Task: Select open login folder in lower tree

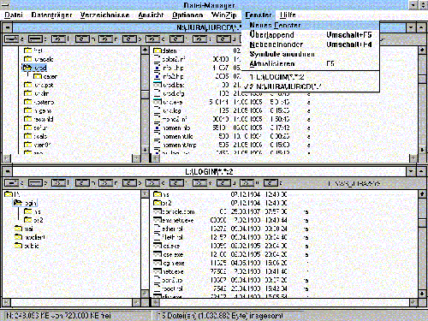Action: pyautogui.click(x=25, y=203)
